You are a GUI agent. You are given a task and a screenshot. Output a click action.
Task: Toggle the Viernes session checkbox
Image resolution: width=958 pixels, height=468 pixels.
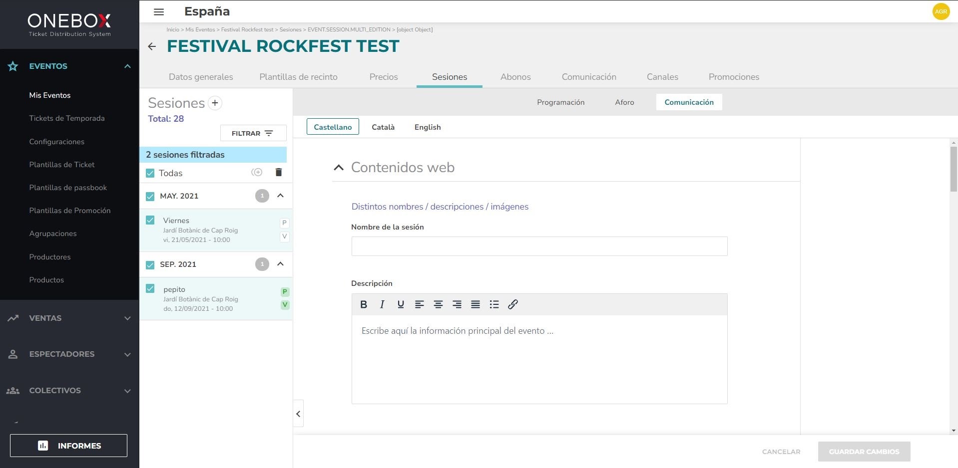pos(150,220)
